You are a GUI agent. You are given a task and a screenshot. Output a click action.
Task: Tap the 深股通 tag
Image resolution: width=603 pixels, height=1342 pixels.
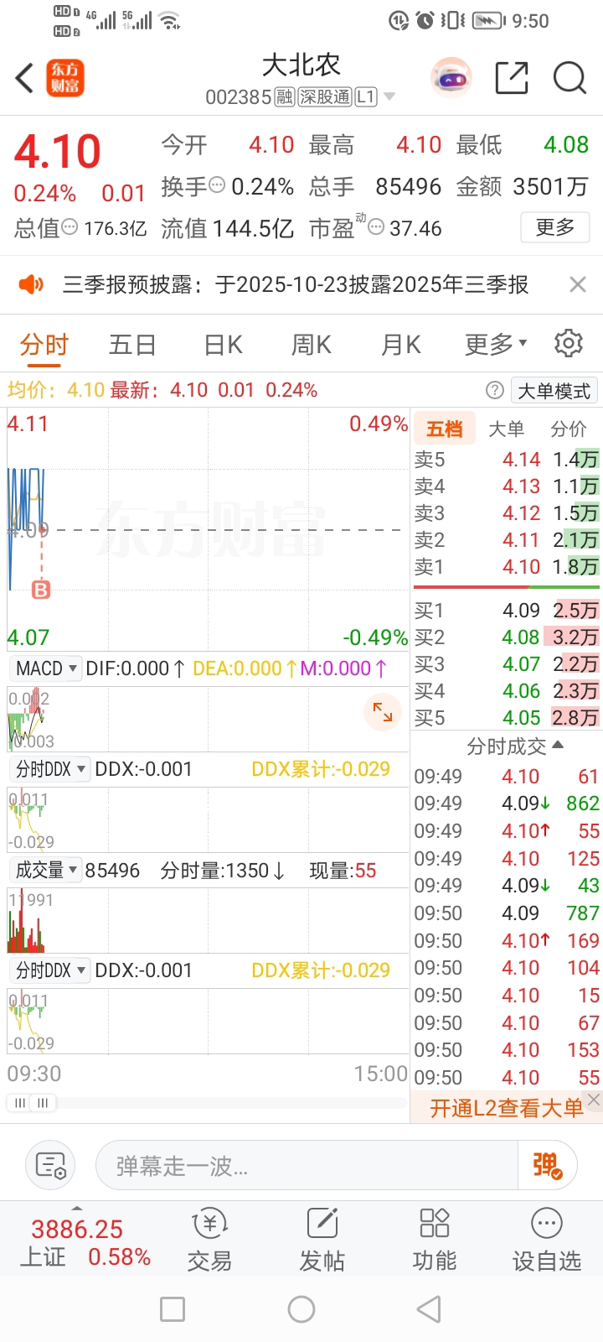pyautogui.click(x=325, y=97)
